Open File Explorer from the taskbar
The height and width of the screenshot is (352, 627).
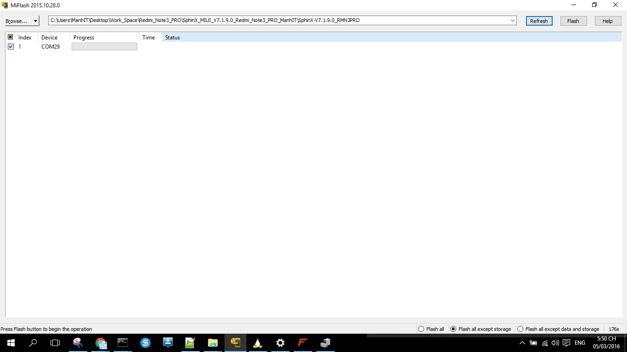point(213,343)
